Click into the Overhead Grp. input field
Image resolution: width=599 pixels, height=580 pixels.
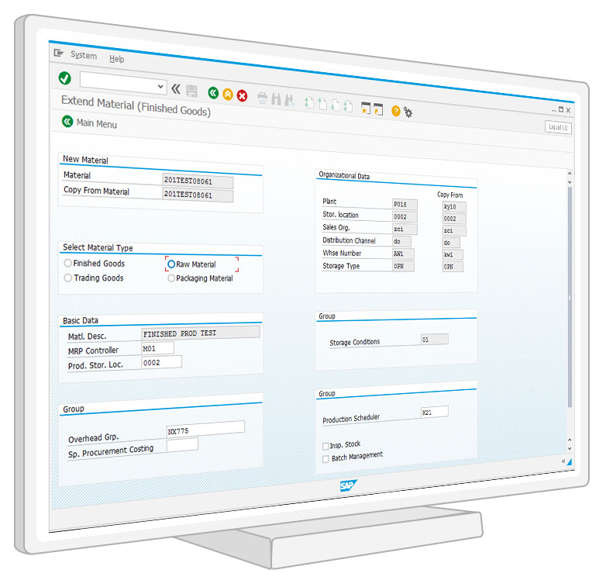click(x=205, y=427)
